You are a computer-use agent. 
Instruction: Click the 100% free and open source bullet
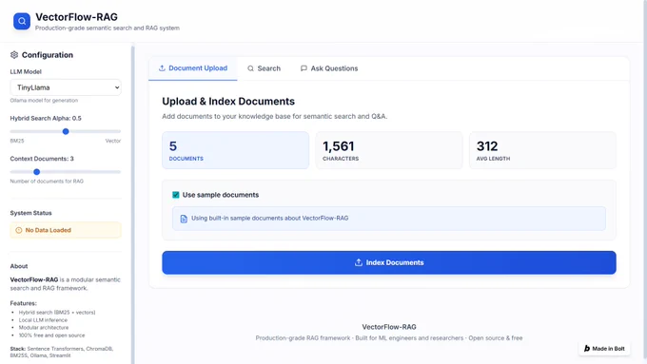(x=51, y=335)
